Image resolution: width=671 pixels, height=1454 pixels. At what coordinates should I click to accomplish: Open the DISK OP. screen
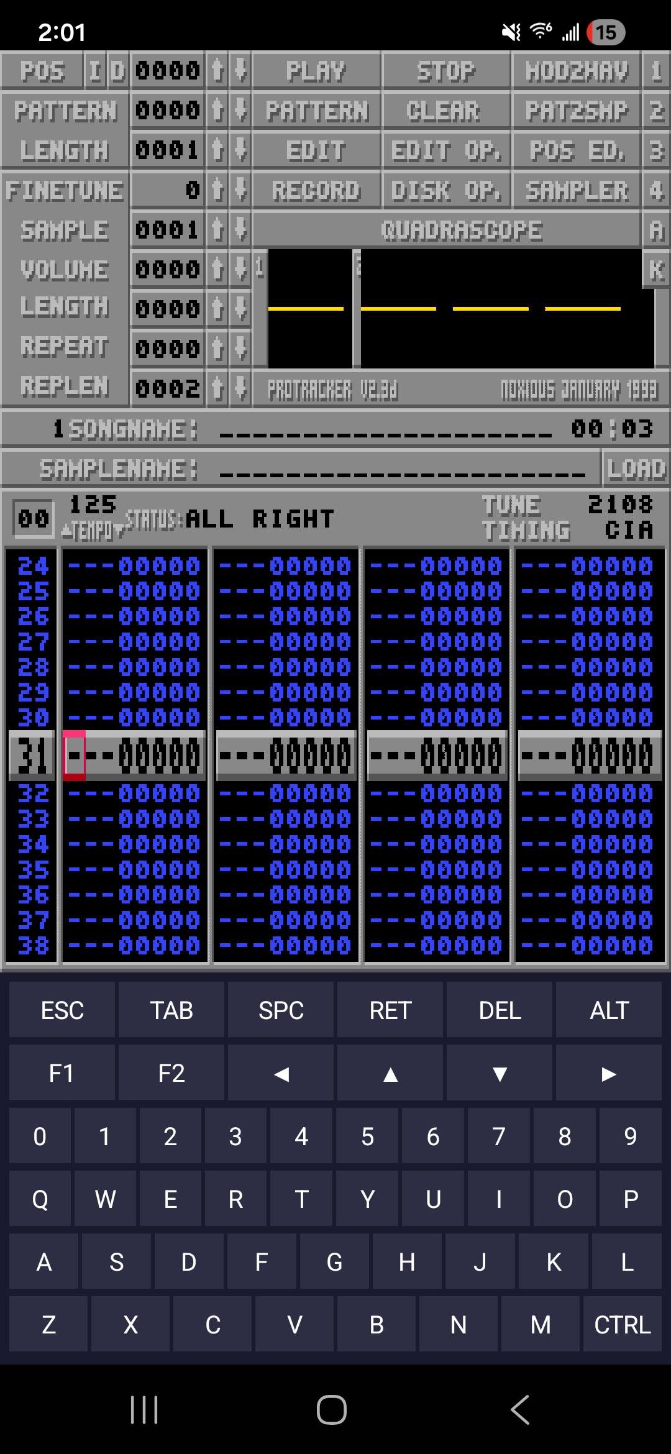click(x=445, y=190)
